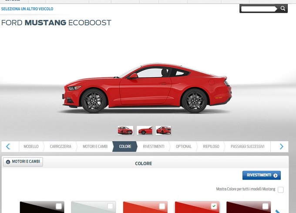Screen dimensions: 296x213
Task: Tick the checkbox on the orange-red swatch
Action: tap(162, 206)
